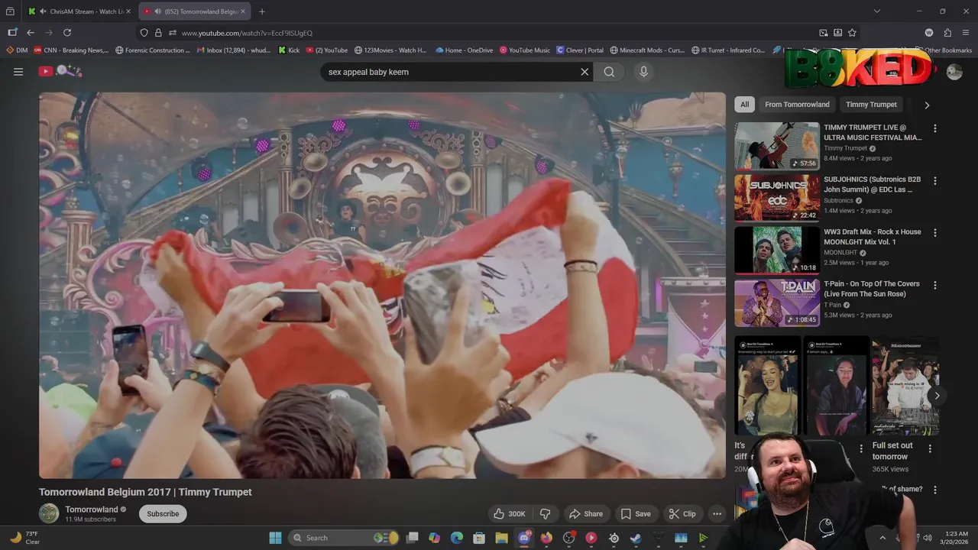Bookmark this page with the star icon
The height and width of the screenshot is (550, 978).
coord(852,33)
